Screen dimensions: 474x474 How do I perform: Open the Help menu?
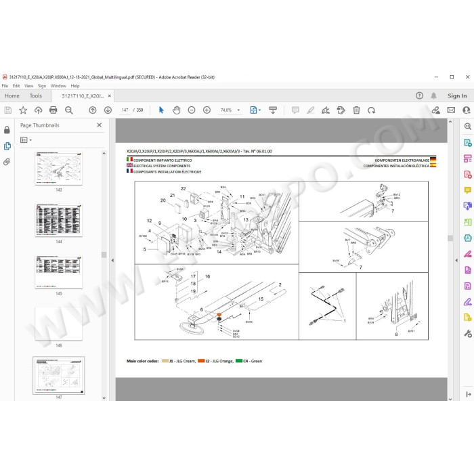coord(75,86)
